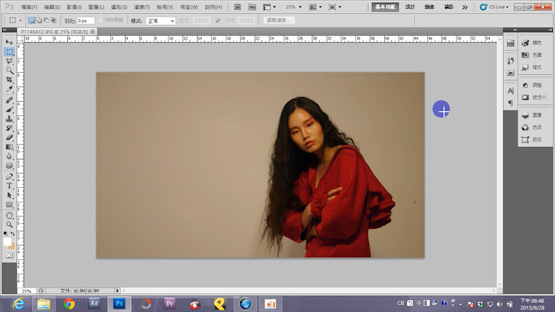Expand the status bar info arrow
555x312 pixels.
click(x=117, y=291)
